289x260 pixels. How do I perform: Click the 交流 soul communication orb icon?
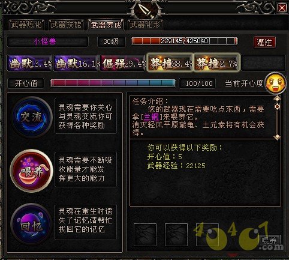(x=32, y=117)
